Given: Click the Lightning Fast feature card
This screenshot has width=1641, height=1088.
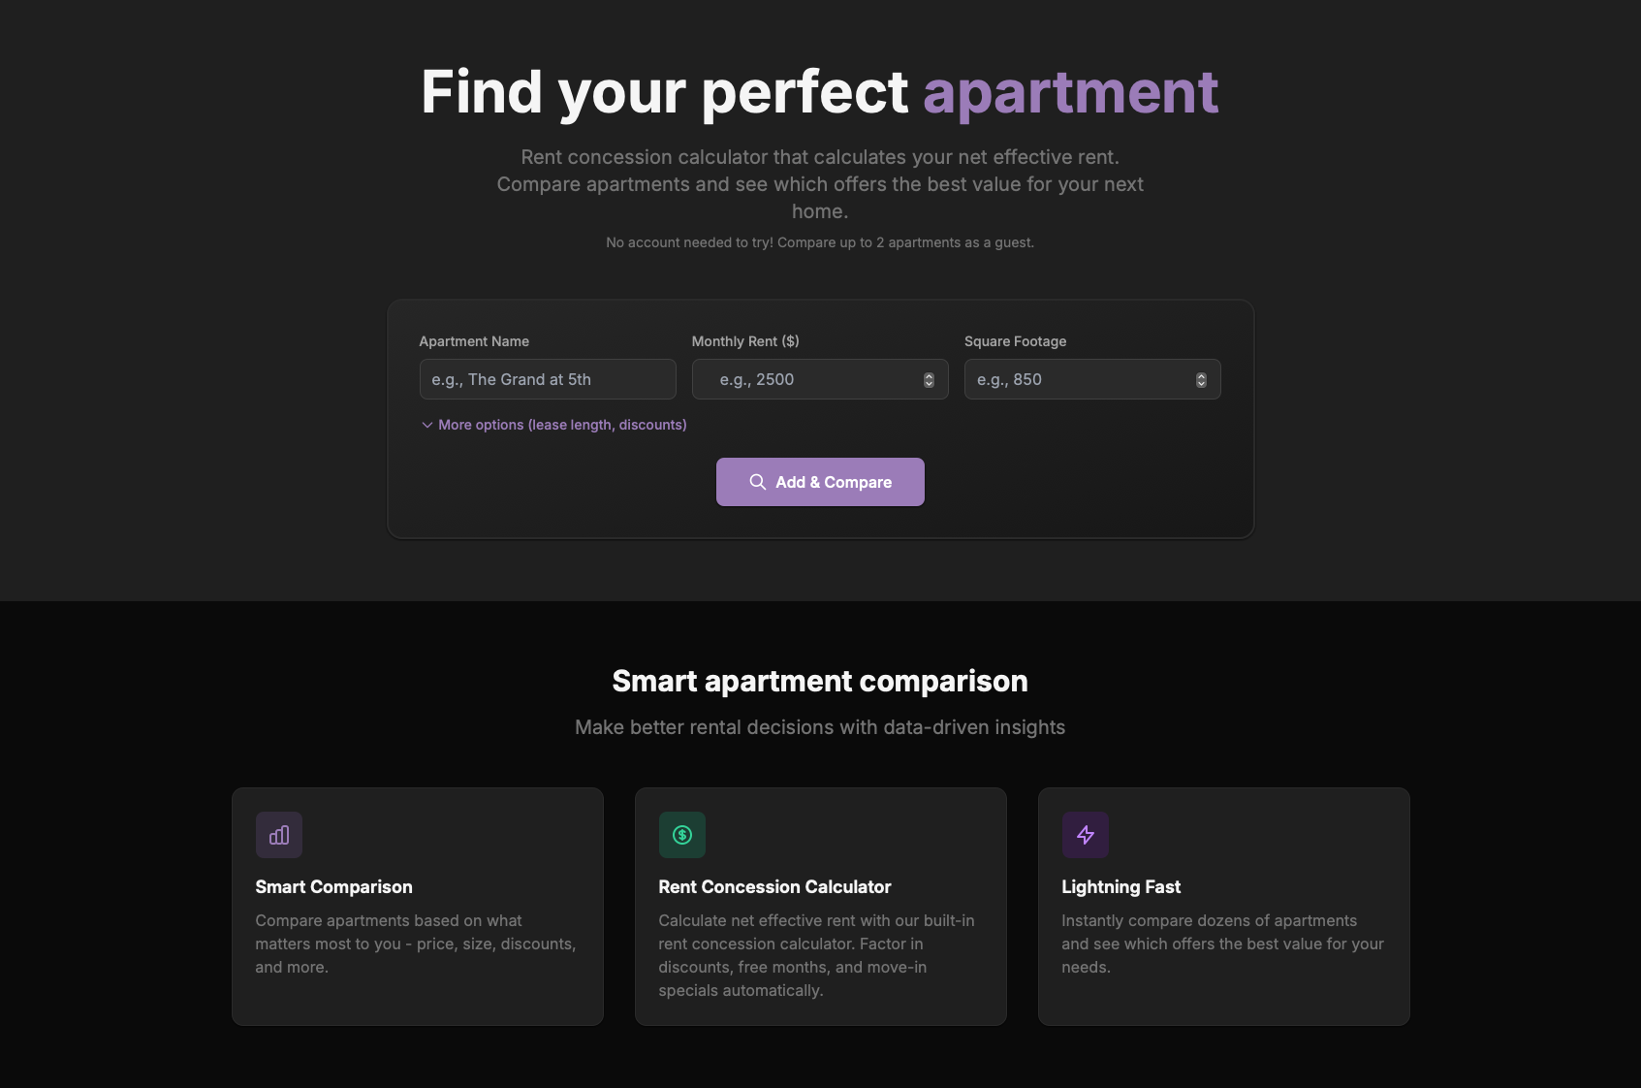Looking at the screenshot, I should pos(1223,907).
